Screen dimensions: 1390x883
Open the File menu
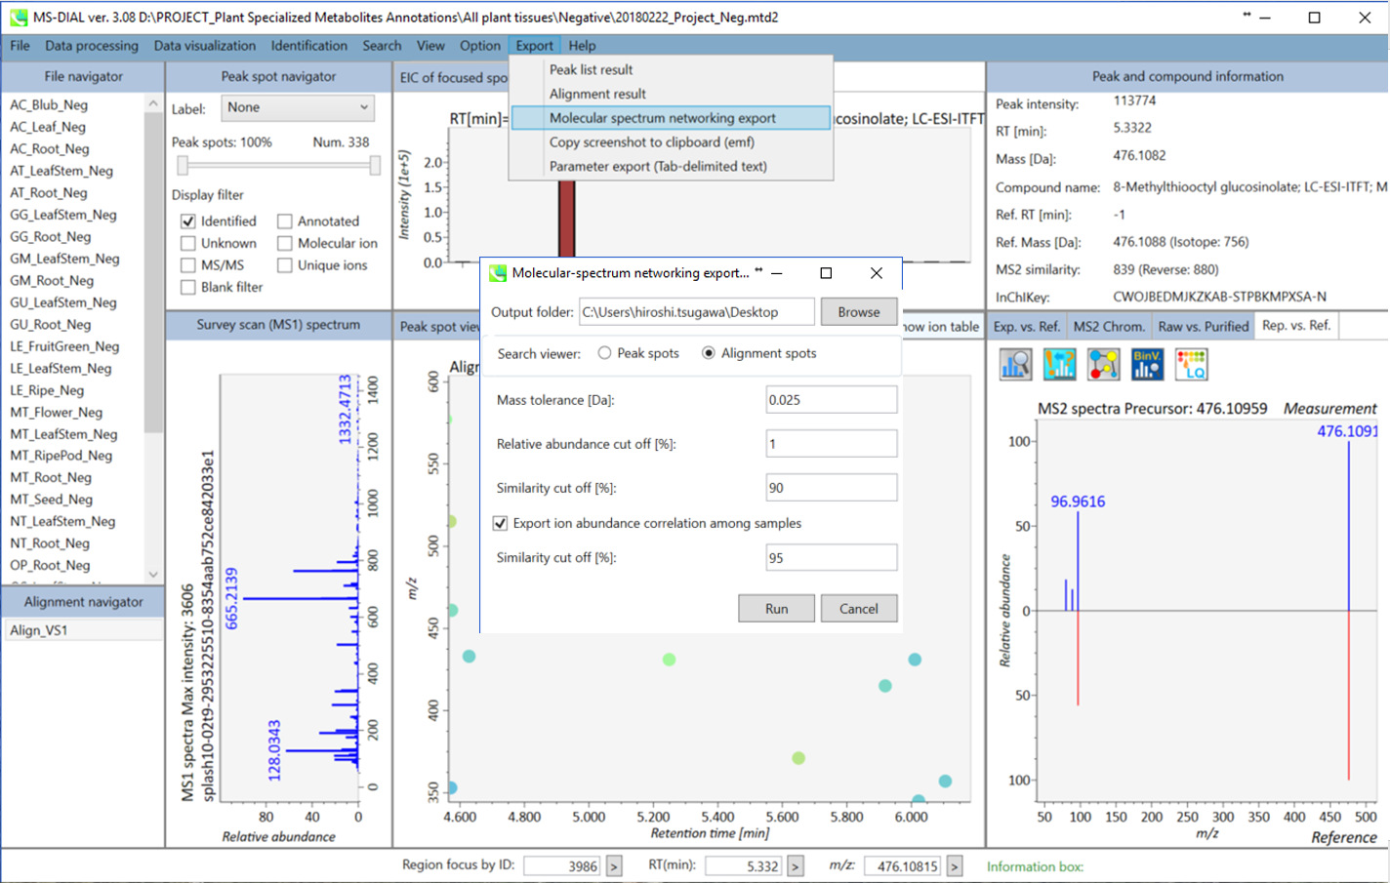20,46
